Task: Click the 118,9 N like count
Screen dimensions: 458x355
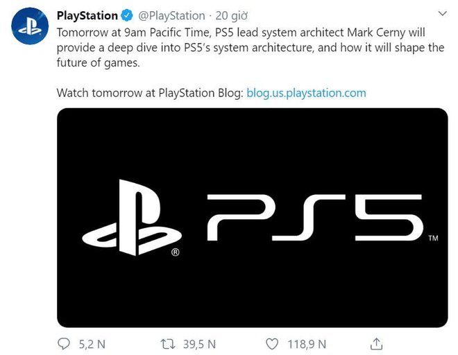Action: tap(307, 344)
